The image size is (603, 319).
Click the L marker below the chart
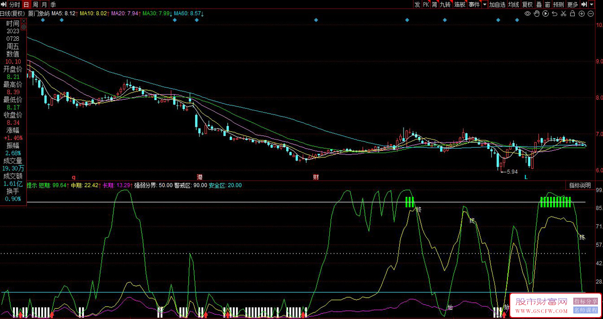[526, 177]
